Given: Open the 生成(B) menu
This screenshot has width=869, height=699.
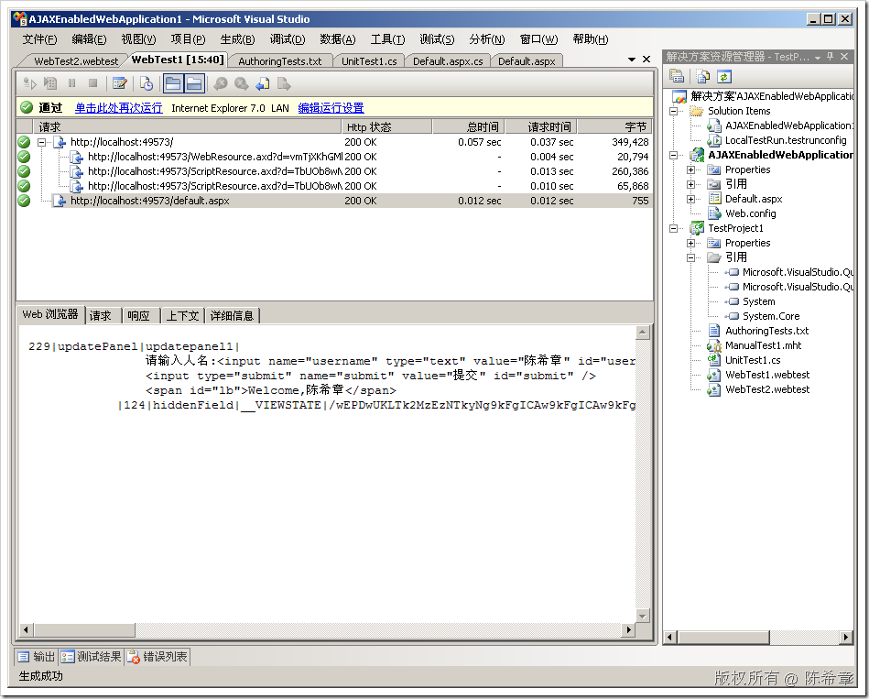Looking at the screenshot, I should 237,38.
